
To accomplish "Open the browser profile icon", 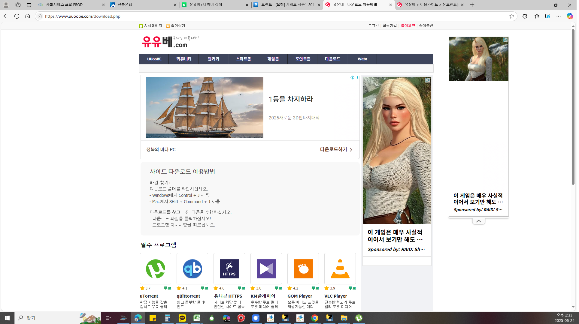I will (6, 5).
